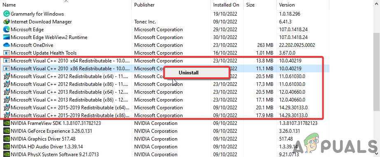Click the Microsoft Update Health Tools icon

(7, 53)
